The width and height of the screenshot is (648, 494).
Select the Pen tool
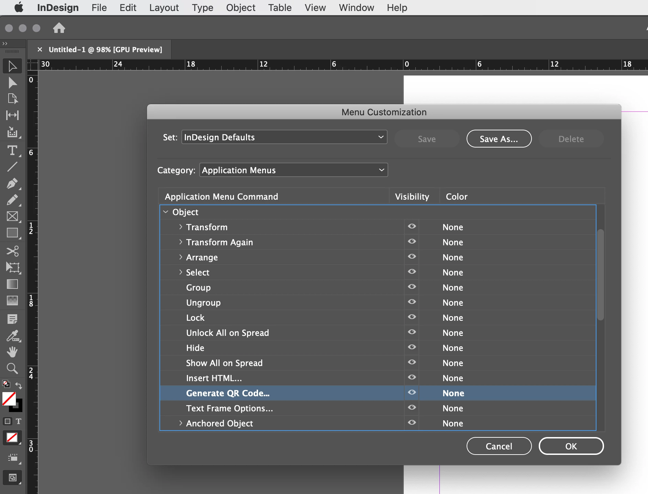[12, 184]
